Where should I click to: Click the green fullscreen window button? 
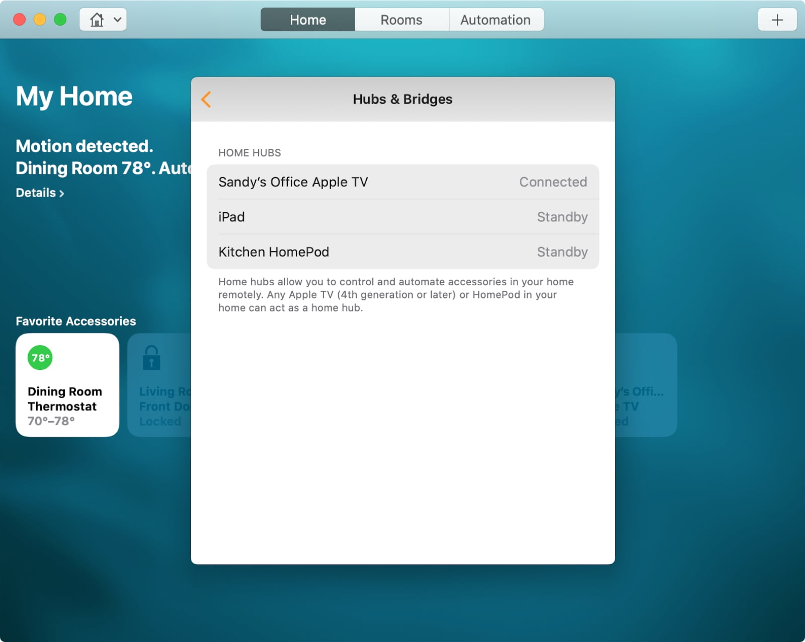point(60,20)
